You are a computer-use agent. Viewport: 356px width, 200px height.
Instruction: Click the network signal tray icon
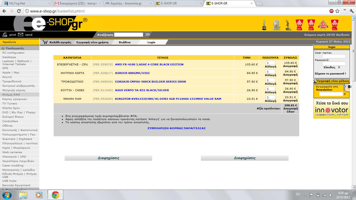[324, 195]
